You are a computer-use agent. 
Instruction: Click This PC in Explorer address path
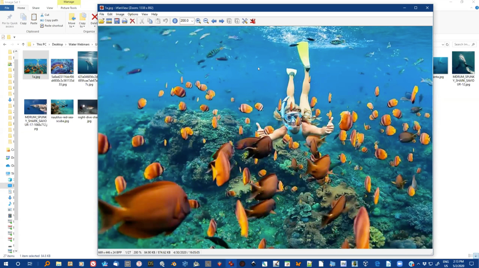tap(41, 45)
